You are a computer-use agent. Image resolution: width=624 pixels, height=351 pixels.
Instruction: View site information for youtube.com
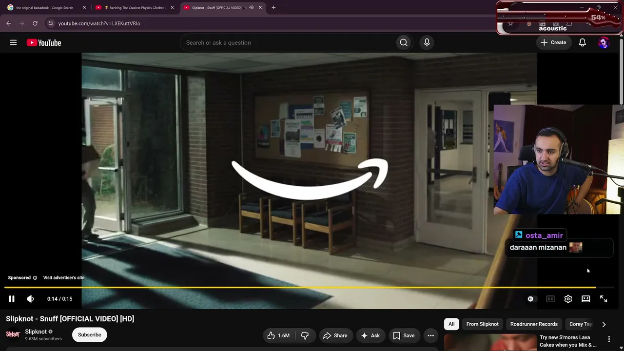(x=51, y=23)
